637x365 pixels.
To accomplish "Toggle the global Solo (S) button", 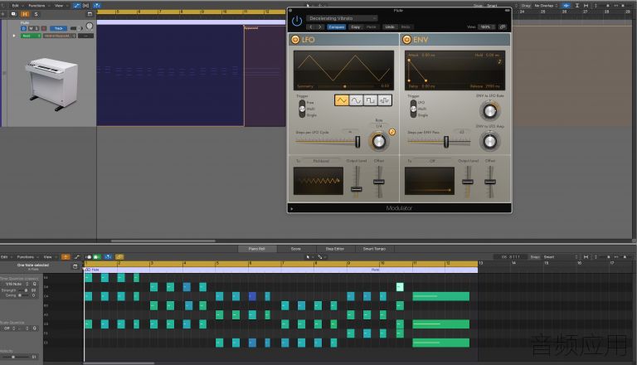I will click(36, 14).
